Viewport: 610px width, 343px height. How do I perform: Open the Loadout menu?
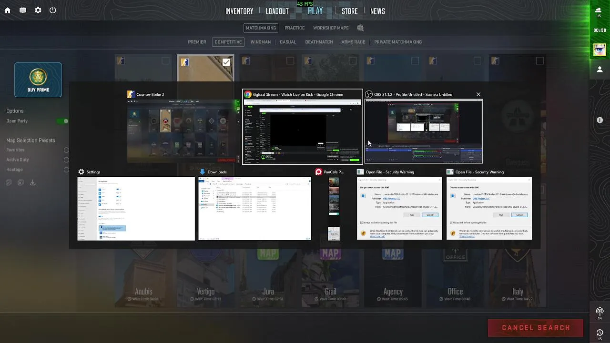(x=277, y=11)
